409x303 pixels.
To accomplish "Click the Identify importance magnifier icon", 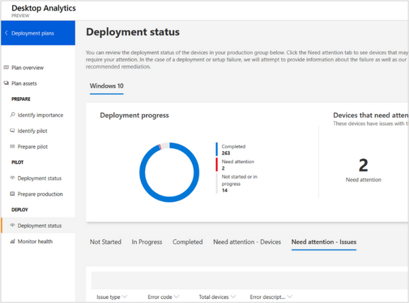I will click(x=12, y=115).
